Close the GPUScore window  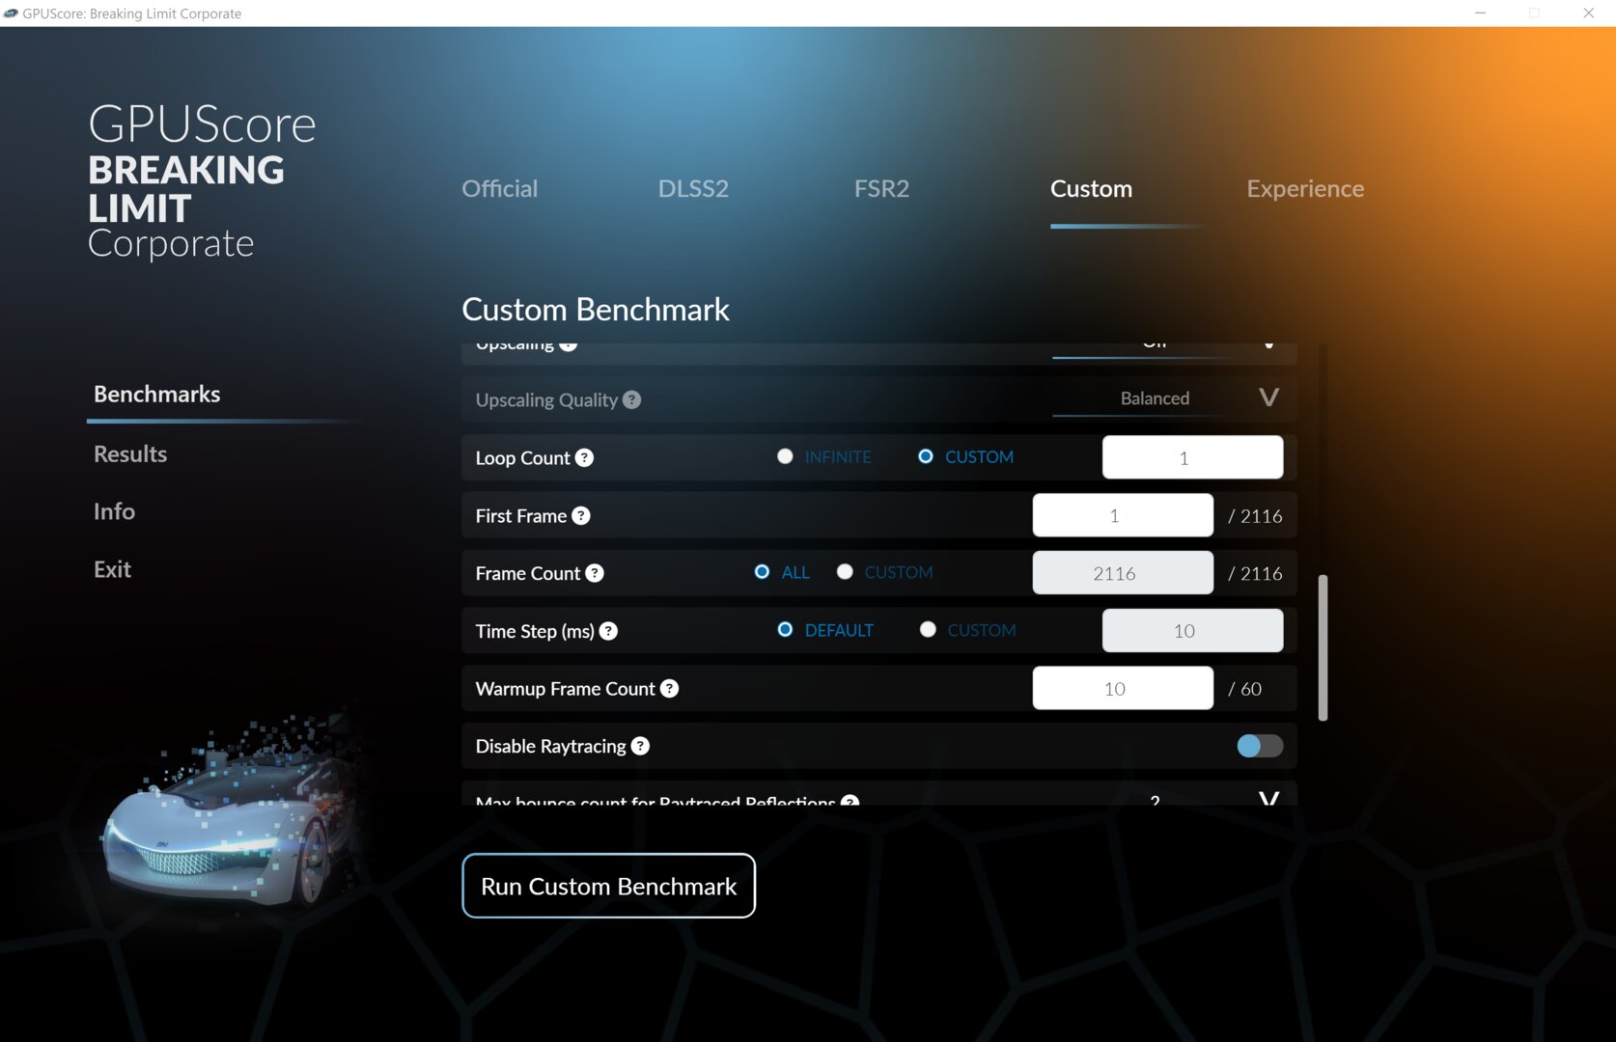[x=1588, y=14]
